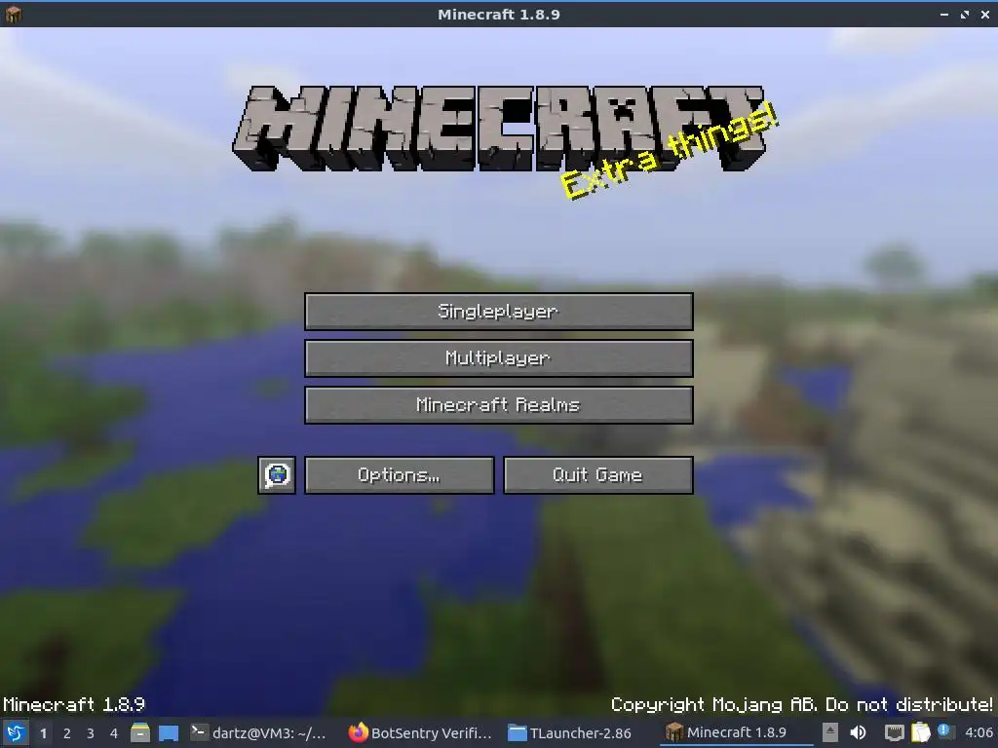Switch to workspace 4
The image size is (998, 748).
pyautogui.click(x=114, y=733)
